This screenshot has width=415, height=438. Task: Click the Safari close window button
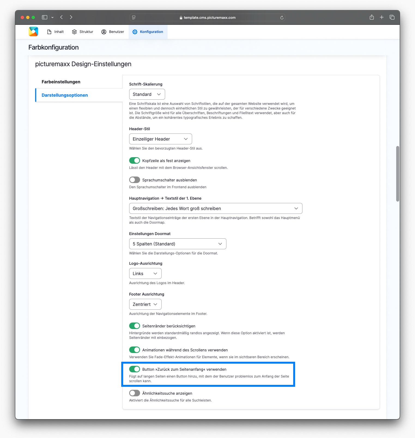click(x=22, y=17)
